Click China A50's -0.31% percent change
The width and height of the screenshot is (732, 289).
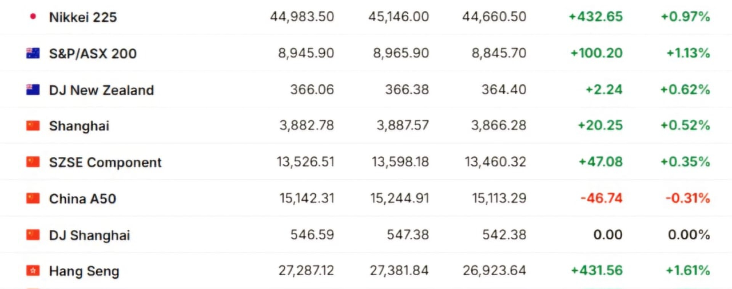[x=688, y=198]
